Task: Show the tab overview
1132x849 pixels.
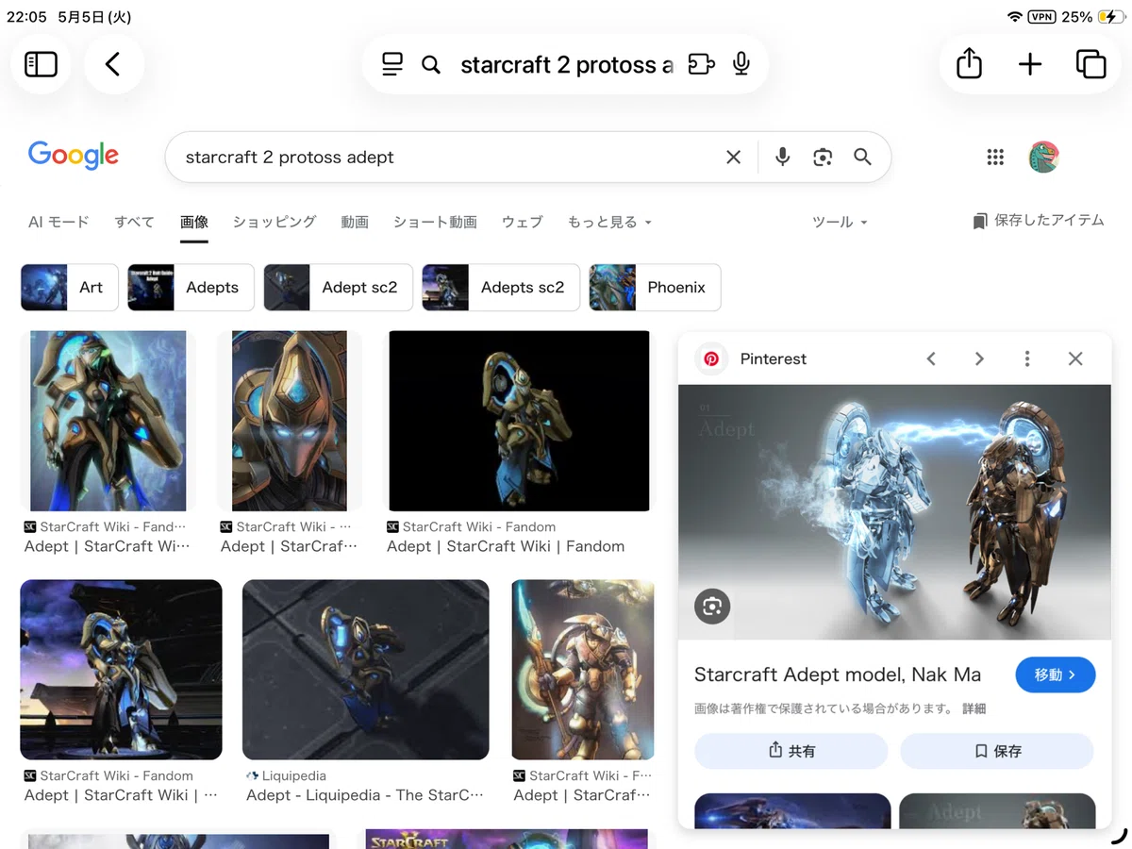Action: (x=1091, y=64)
